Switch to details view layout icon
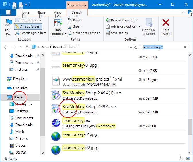The height and width of the screenshot is (162, 193). click(182, 158)
